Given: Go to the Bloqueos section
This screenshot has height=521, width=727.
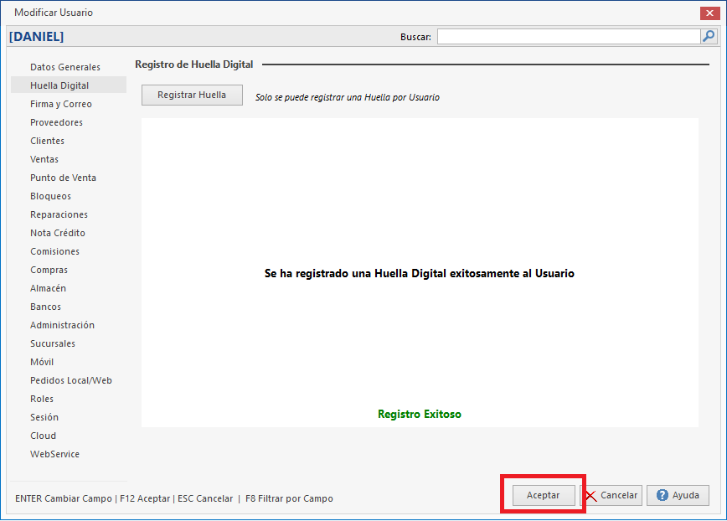Looking at the screenshot, I should [50, 196].
